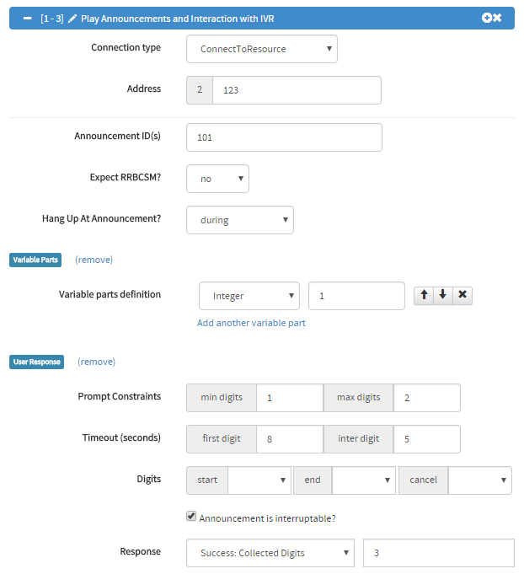Move variable part down with arrow icon

(443, 295)
